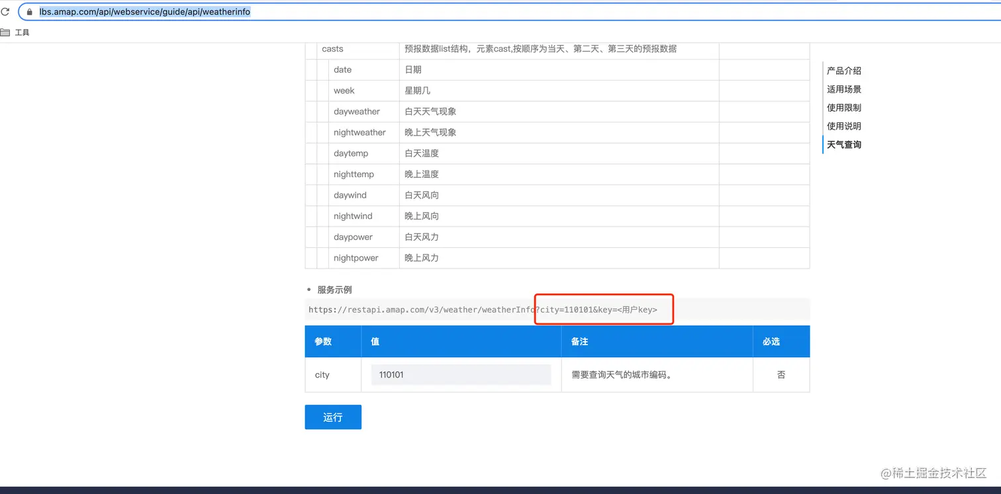Screen dimensions: 1001x494
Task: Jump to 产品介绍 in the side navigation
Action: pos(844,71)
